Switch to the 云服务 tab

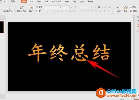[x=90, y=2]
